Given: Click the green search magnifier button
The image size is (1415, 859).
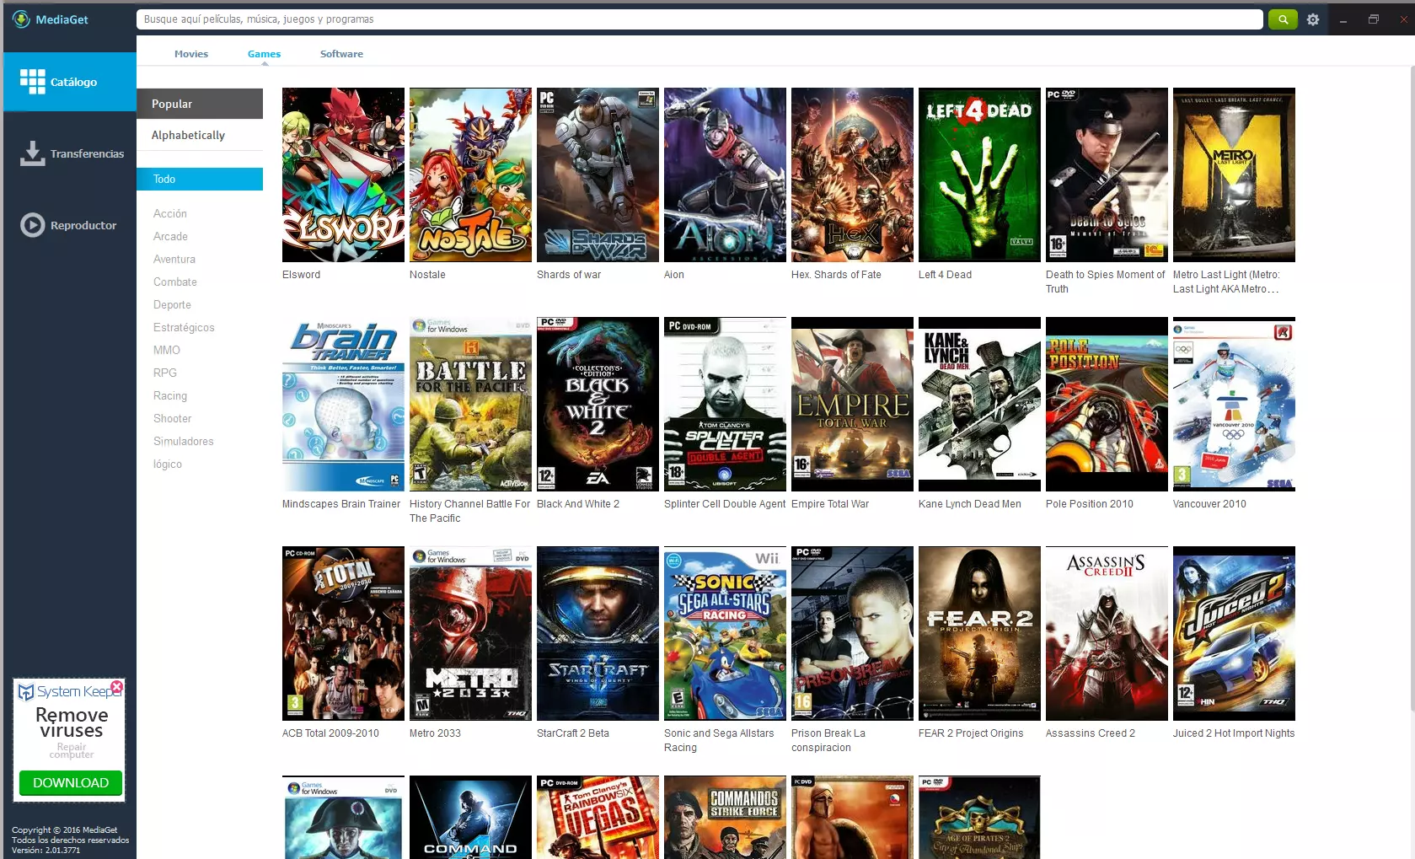Looking at the screenshot, I should point(1282,19).
